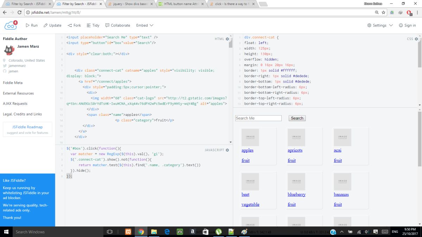Click Jamen Marz avatar image
The image size is (422, 237).
[9, 50]
